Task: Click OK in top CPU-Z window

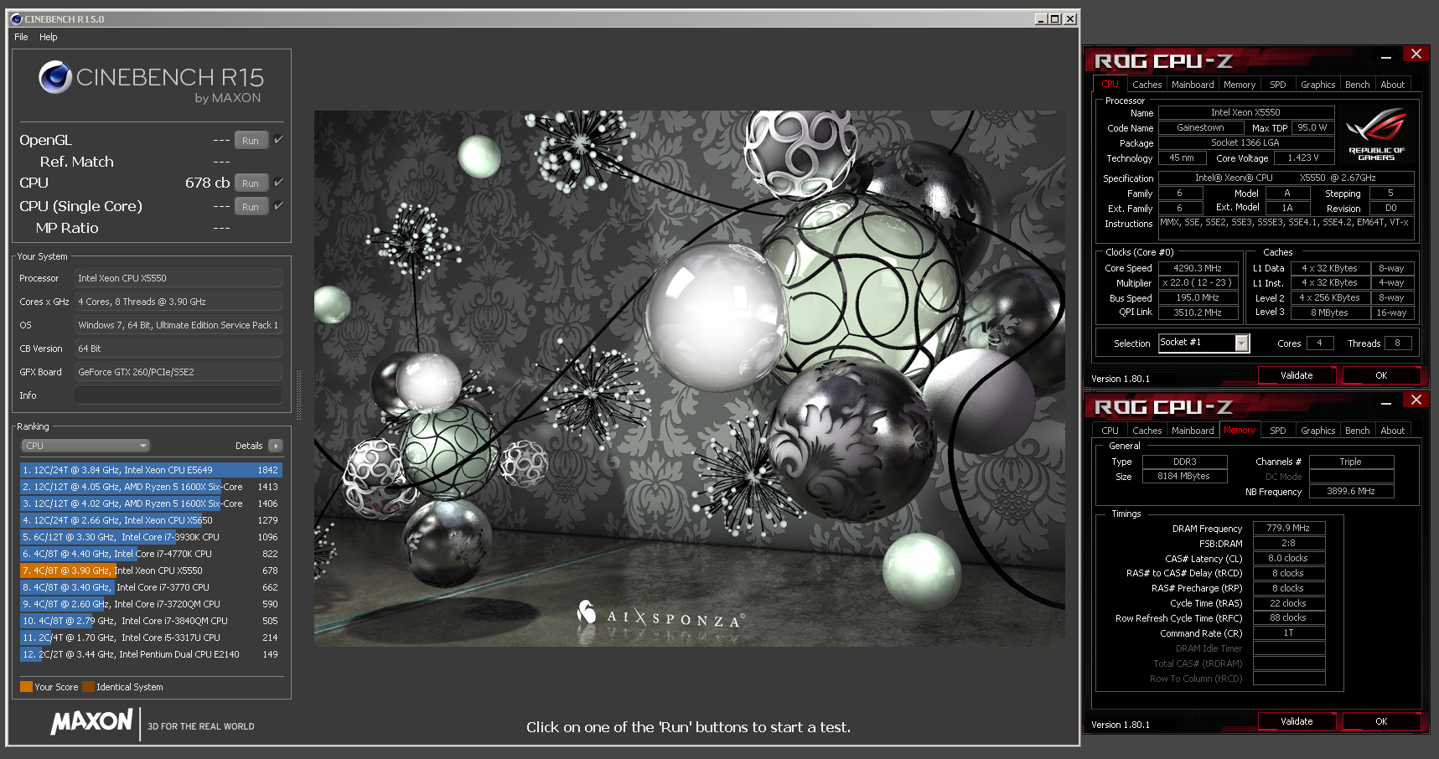Action: click(1381, 375)
